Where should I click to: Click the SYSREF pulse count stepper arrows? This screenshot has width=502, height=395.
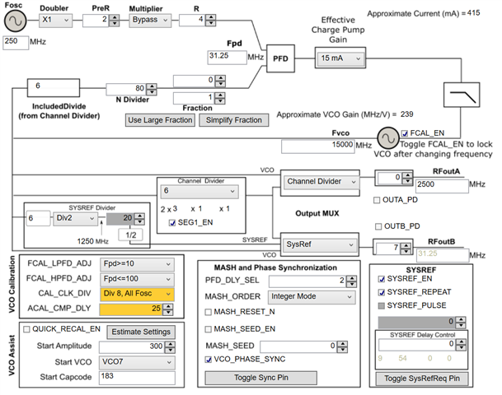click(x=461, y=323)
